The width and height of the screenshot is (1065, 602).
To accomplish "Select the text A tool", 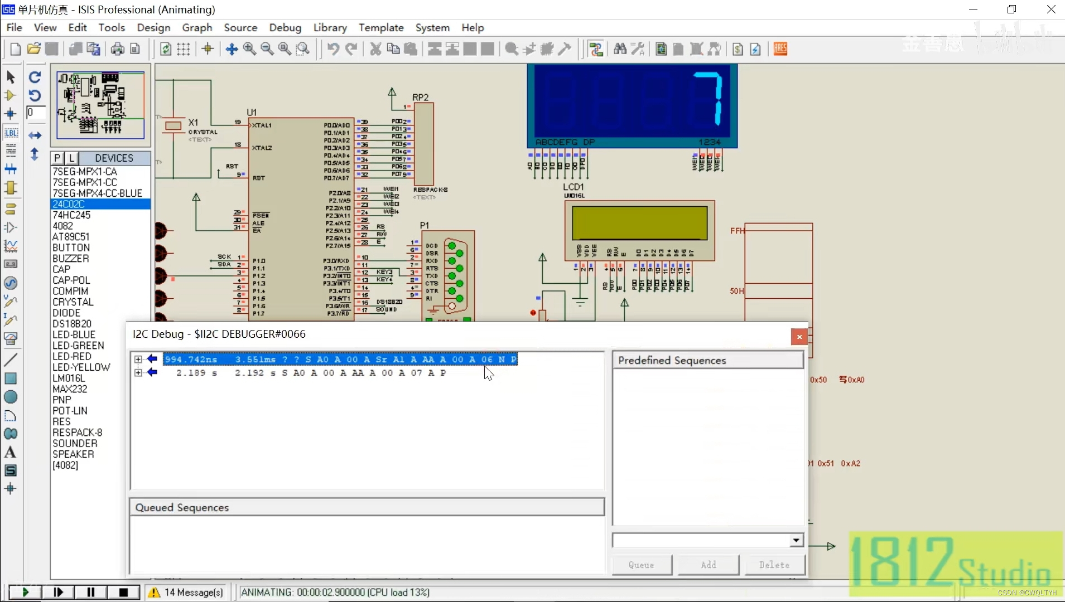I will coord(11,452).
